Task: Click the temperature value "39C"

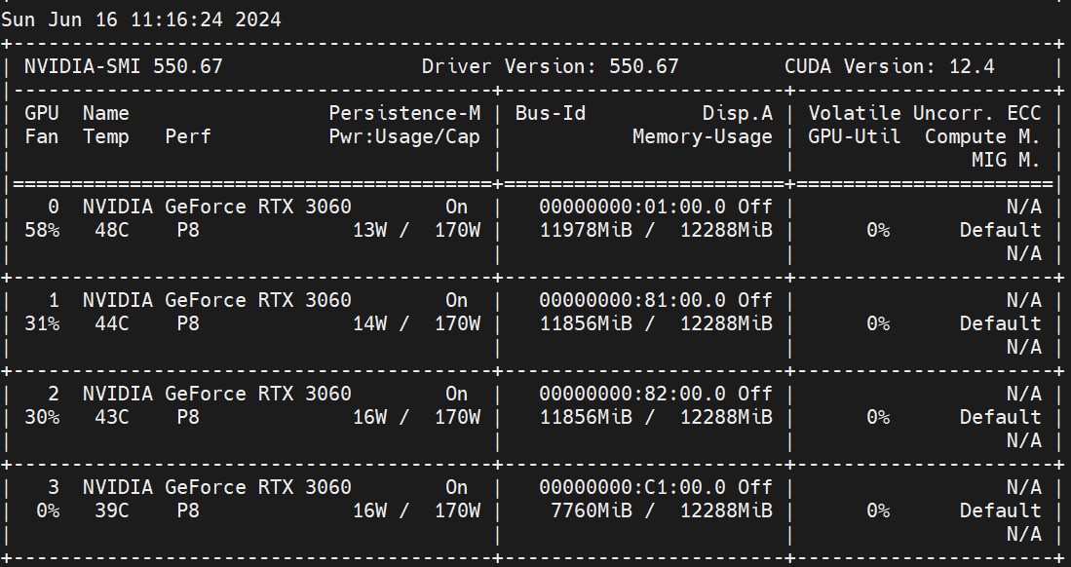Action: (x=112, y=511)
